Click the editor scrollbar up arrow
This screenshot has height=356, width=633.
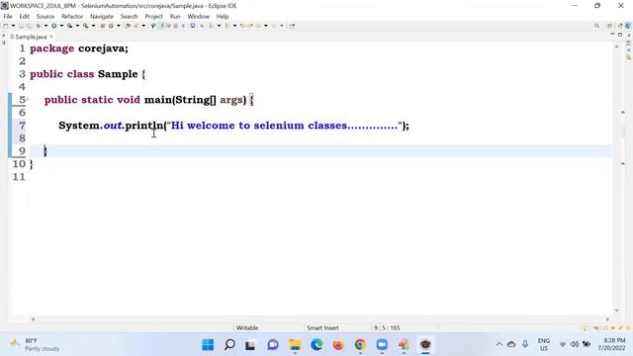click(x=616, y=46)
